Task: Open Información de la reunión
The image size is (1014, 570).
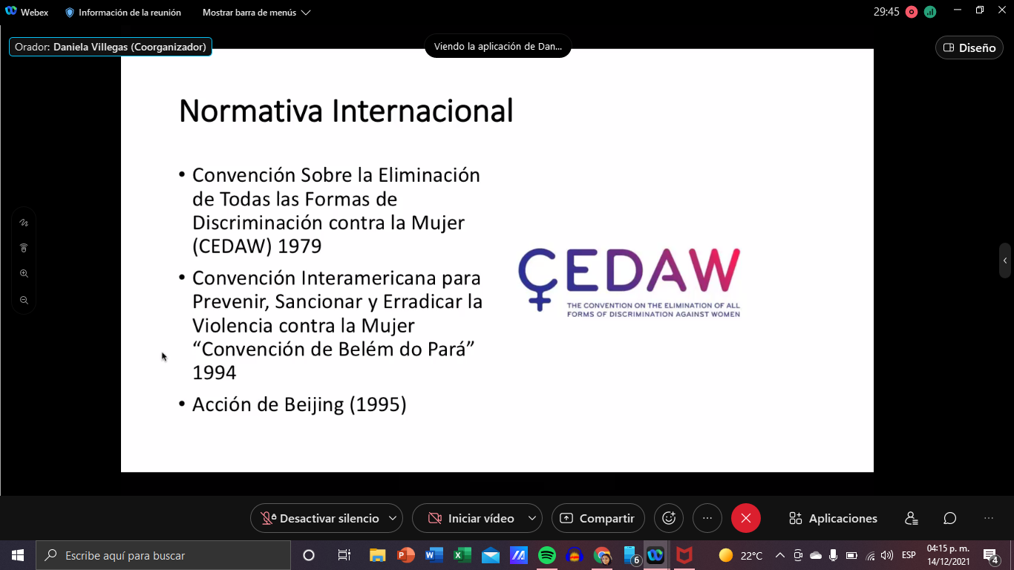Action: 122,13
